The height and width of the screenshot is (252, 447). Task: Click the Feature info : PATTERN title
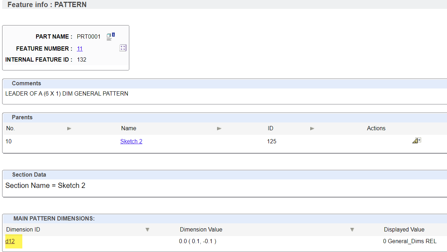tap(46, 5)
